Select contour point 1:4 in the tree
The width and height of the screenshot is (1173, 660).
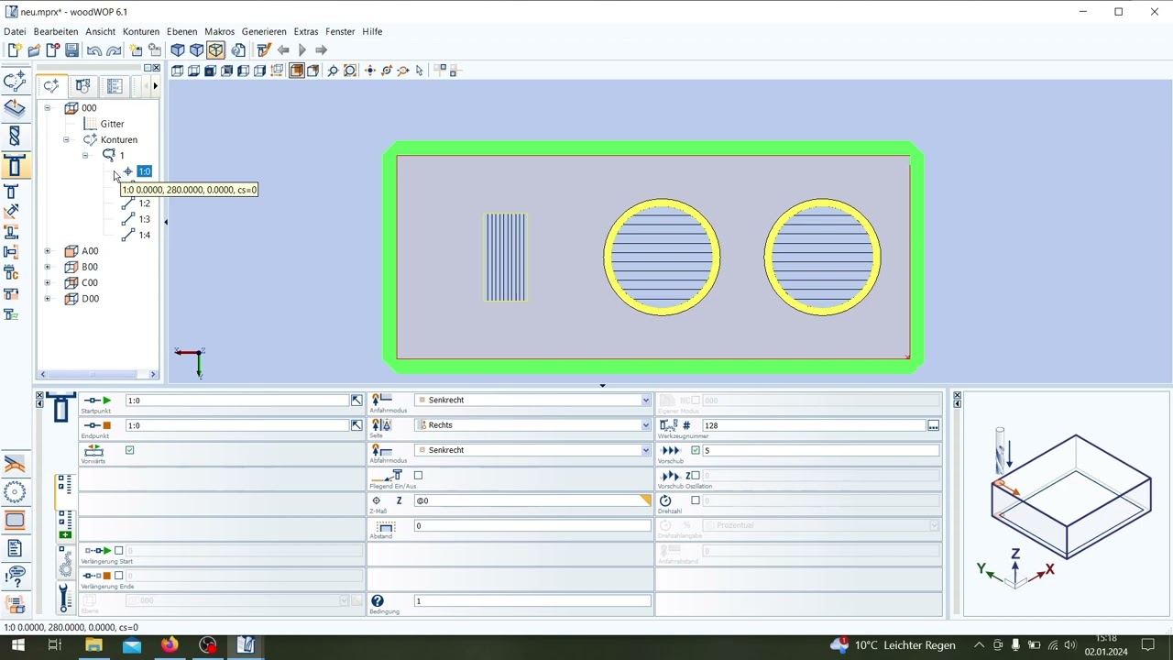pos(144,235)
